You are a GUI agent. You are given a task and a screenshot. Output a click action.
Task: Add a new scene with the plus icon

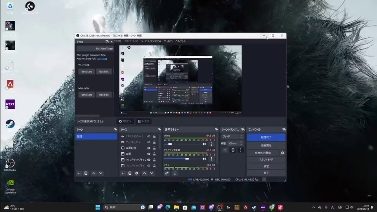coord(79,173)
